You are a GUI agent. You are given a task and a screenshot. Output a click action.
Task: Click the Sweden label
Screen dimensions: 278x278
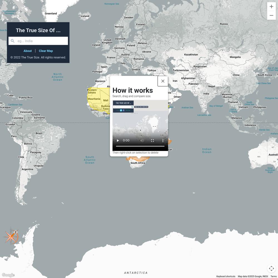click(x=128, y=18)
